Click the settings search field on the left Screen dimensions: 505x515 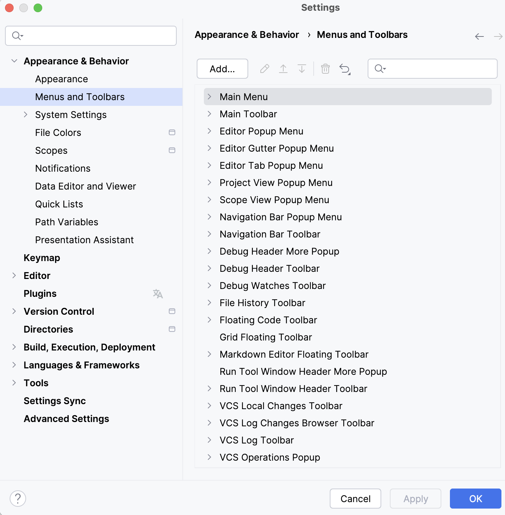click(90, 36)
